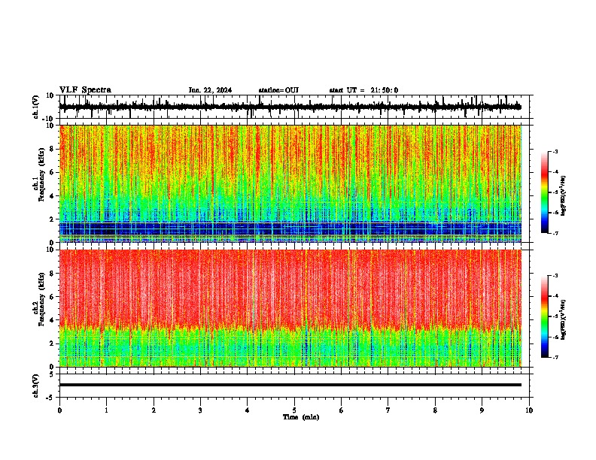Click the '-7' value on ch.2 colorbar
The height and width of the screenshot is (460, 596).
555,357
